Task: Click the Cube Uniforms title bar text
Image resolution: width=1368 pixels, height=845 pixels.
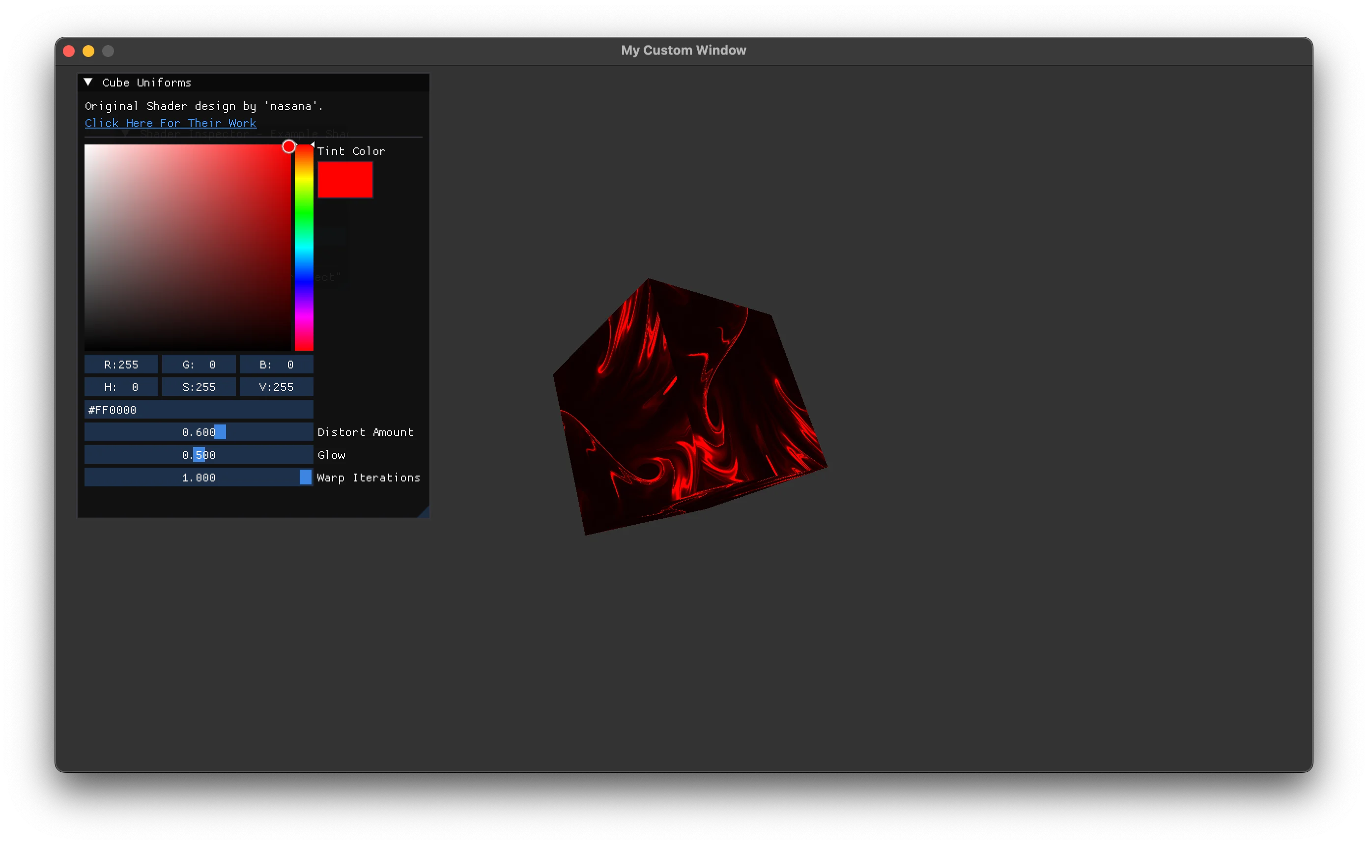Action: point(146,82)
